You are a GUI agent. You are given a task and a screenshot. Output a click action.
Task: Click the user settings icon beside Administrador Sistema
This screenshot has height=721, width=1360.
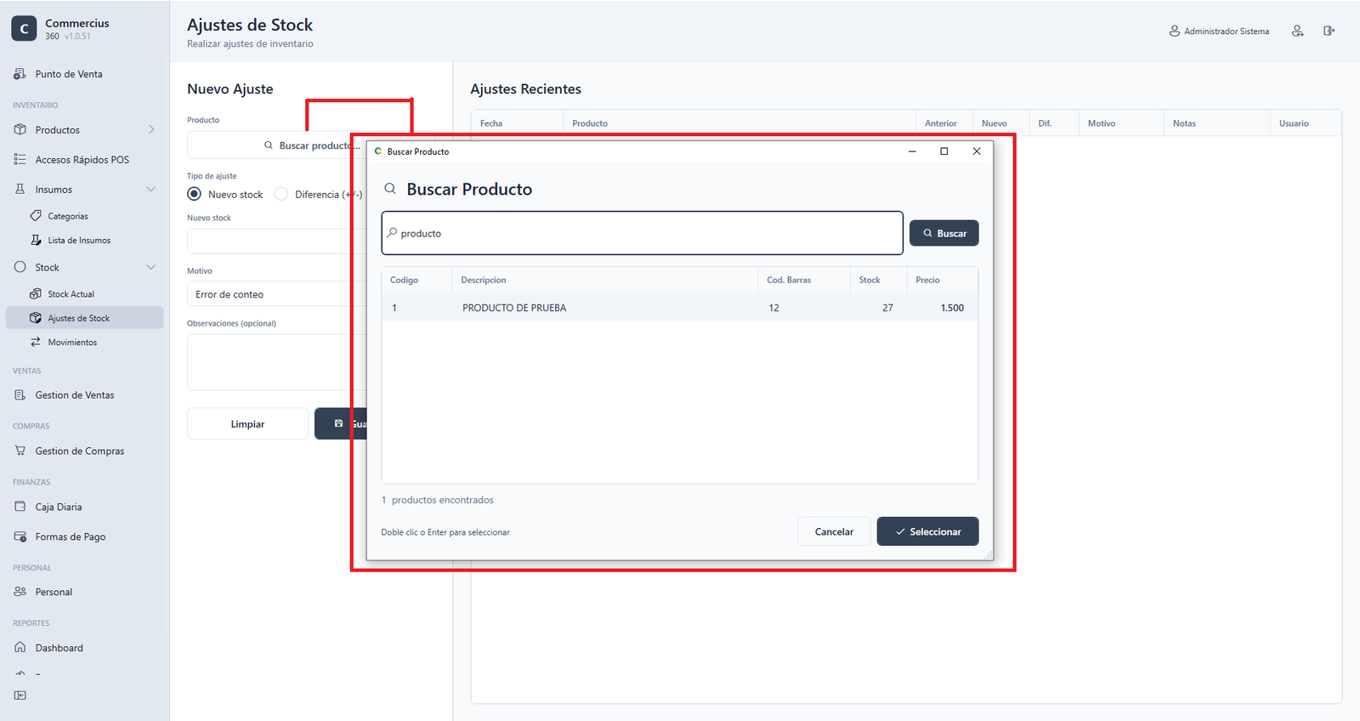(x=1297, y=31)
